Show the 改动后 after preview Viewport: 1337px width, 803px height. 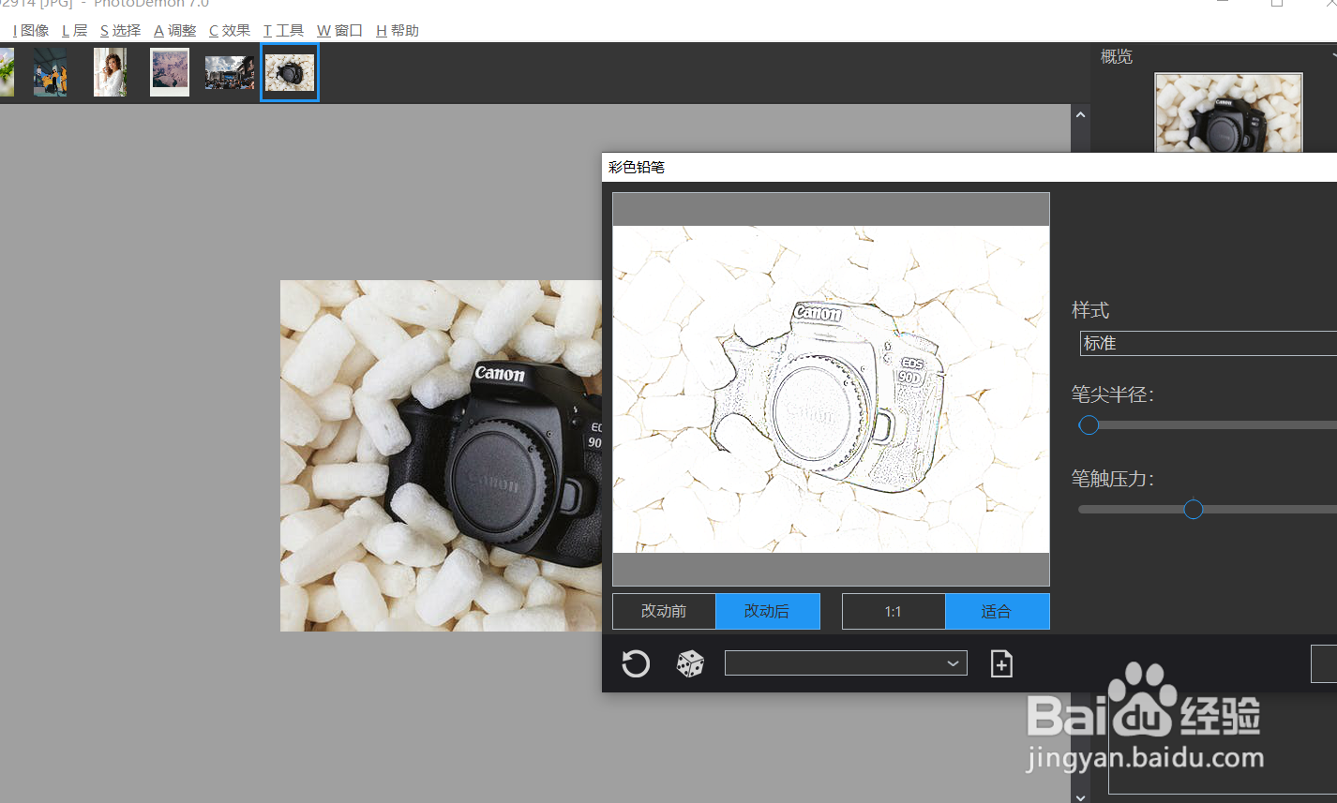point(767,611)
